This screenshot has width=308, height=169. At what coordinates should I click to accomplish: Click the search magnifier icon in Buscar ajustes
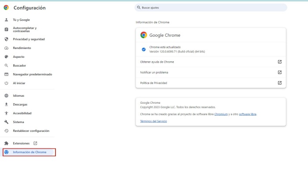tap(139, 7)
